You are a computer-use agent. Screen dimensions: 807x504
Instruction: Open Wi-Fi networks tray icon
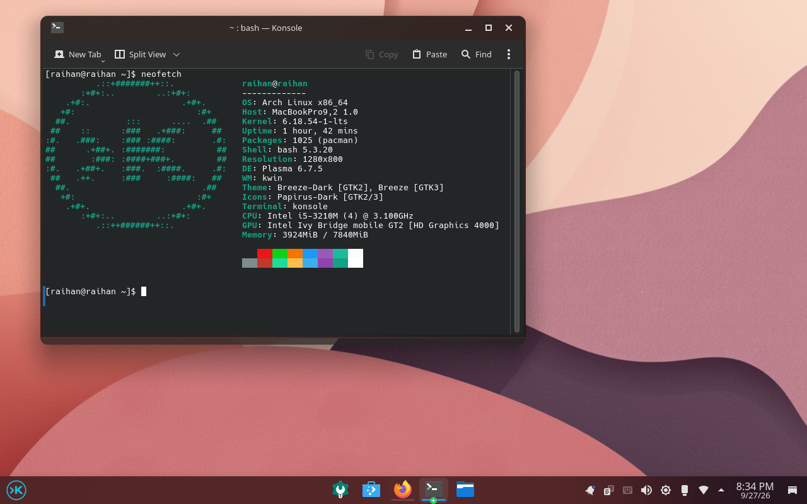click(x=704, y=490)
